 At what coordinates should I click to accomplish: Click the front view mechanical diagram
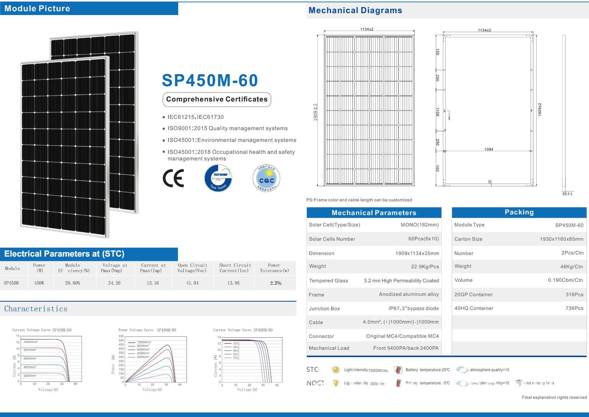click(x=369, y=110)
